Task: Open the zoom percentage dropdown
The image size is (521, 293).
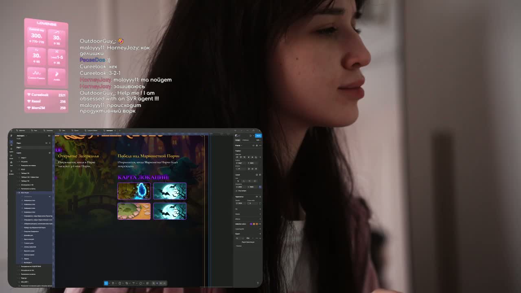Action: coord(258,140)
